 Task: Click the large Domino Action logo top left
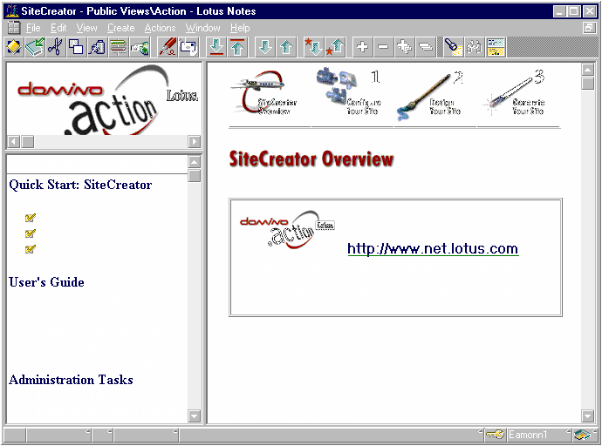107,99
